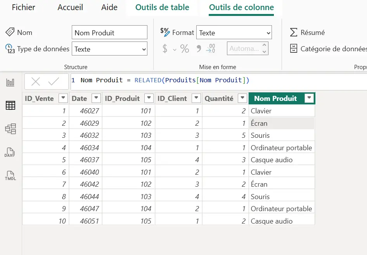The width and height of the screenshot is (367, 255).
Task: Click Ordinateur portable cell in row 4
Action: tap(282, 147)
